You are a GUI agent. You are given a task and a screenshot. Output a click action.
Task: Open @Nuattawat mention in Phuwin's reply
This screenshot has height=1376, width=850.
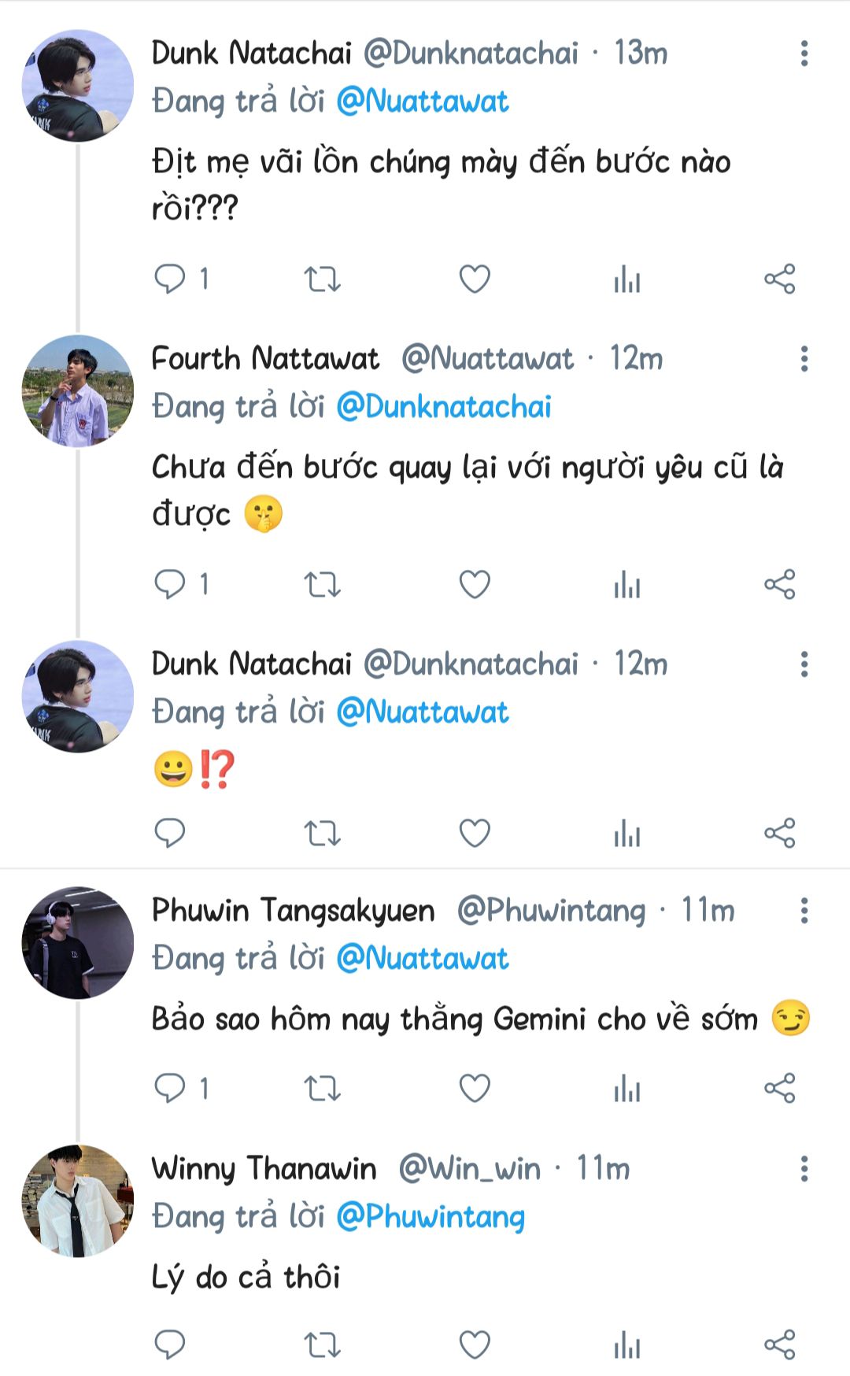(422, 959)
